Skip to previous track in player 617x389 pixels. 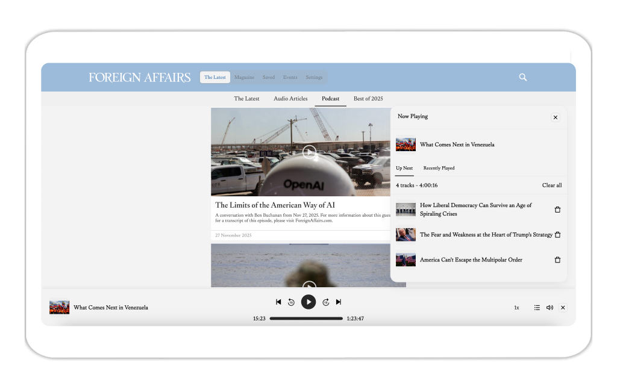tap(278, 302)
